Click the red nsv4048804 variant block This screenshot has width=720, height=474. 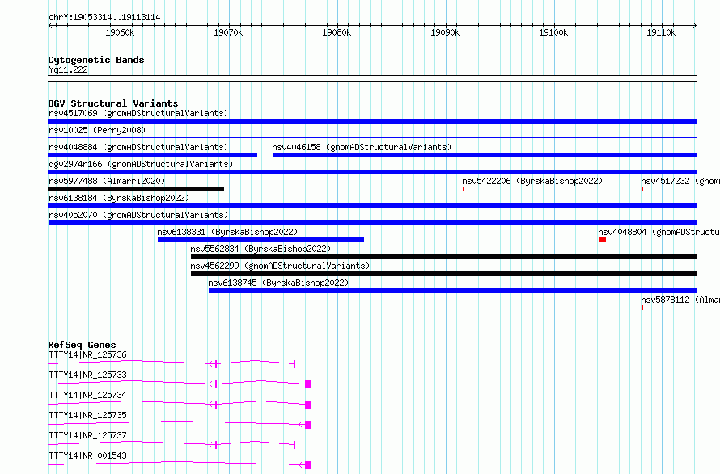(603, 240)
